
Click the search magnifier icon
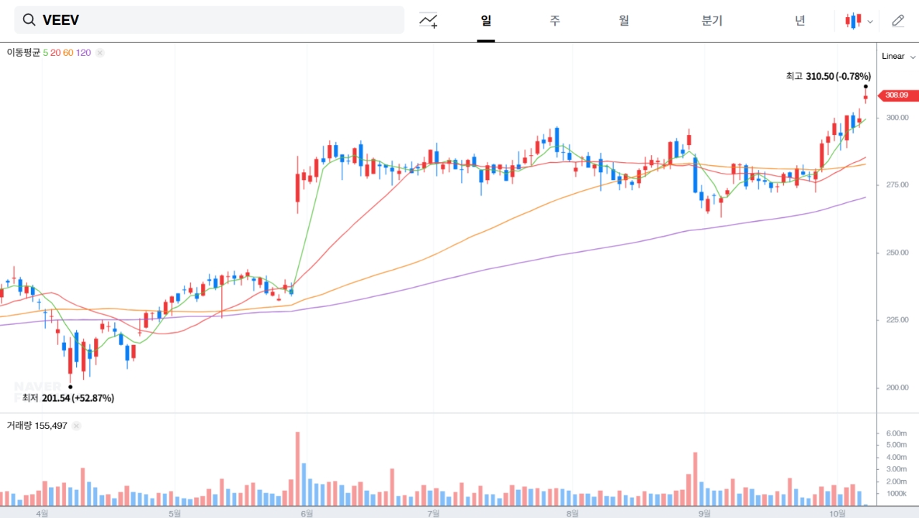(x=29, y=20)
